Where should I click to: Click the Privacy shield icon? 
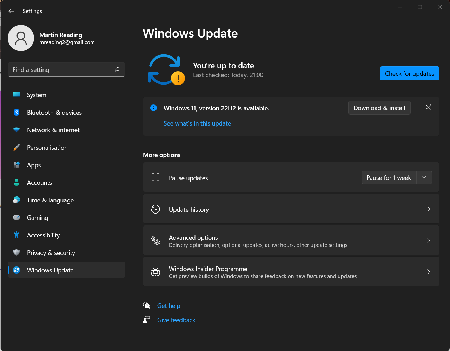[16, 252]
